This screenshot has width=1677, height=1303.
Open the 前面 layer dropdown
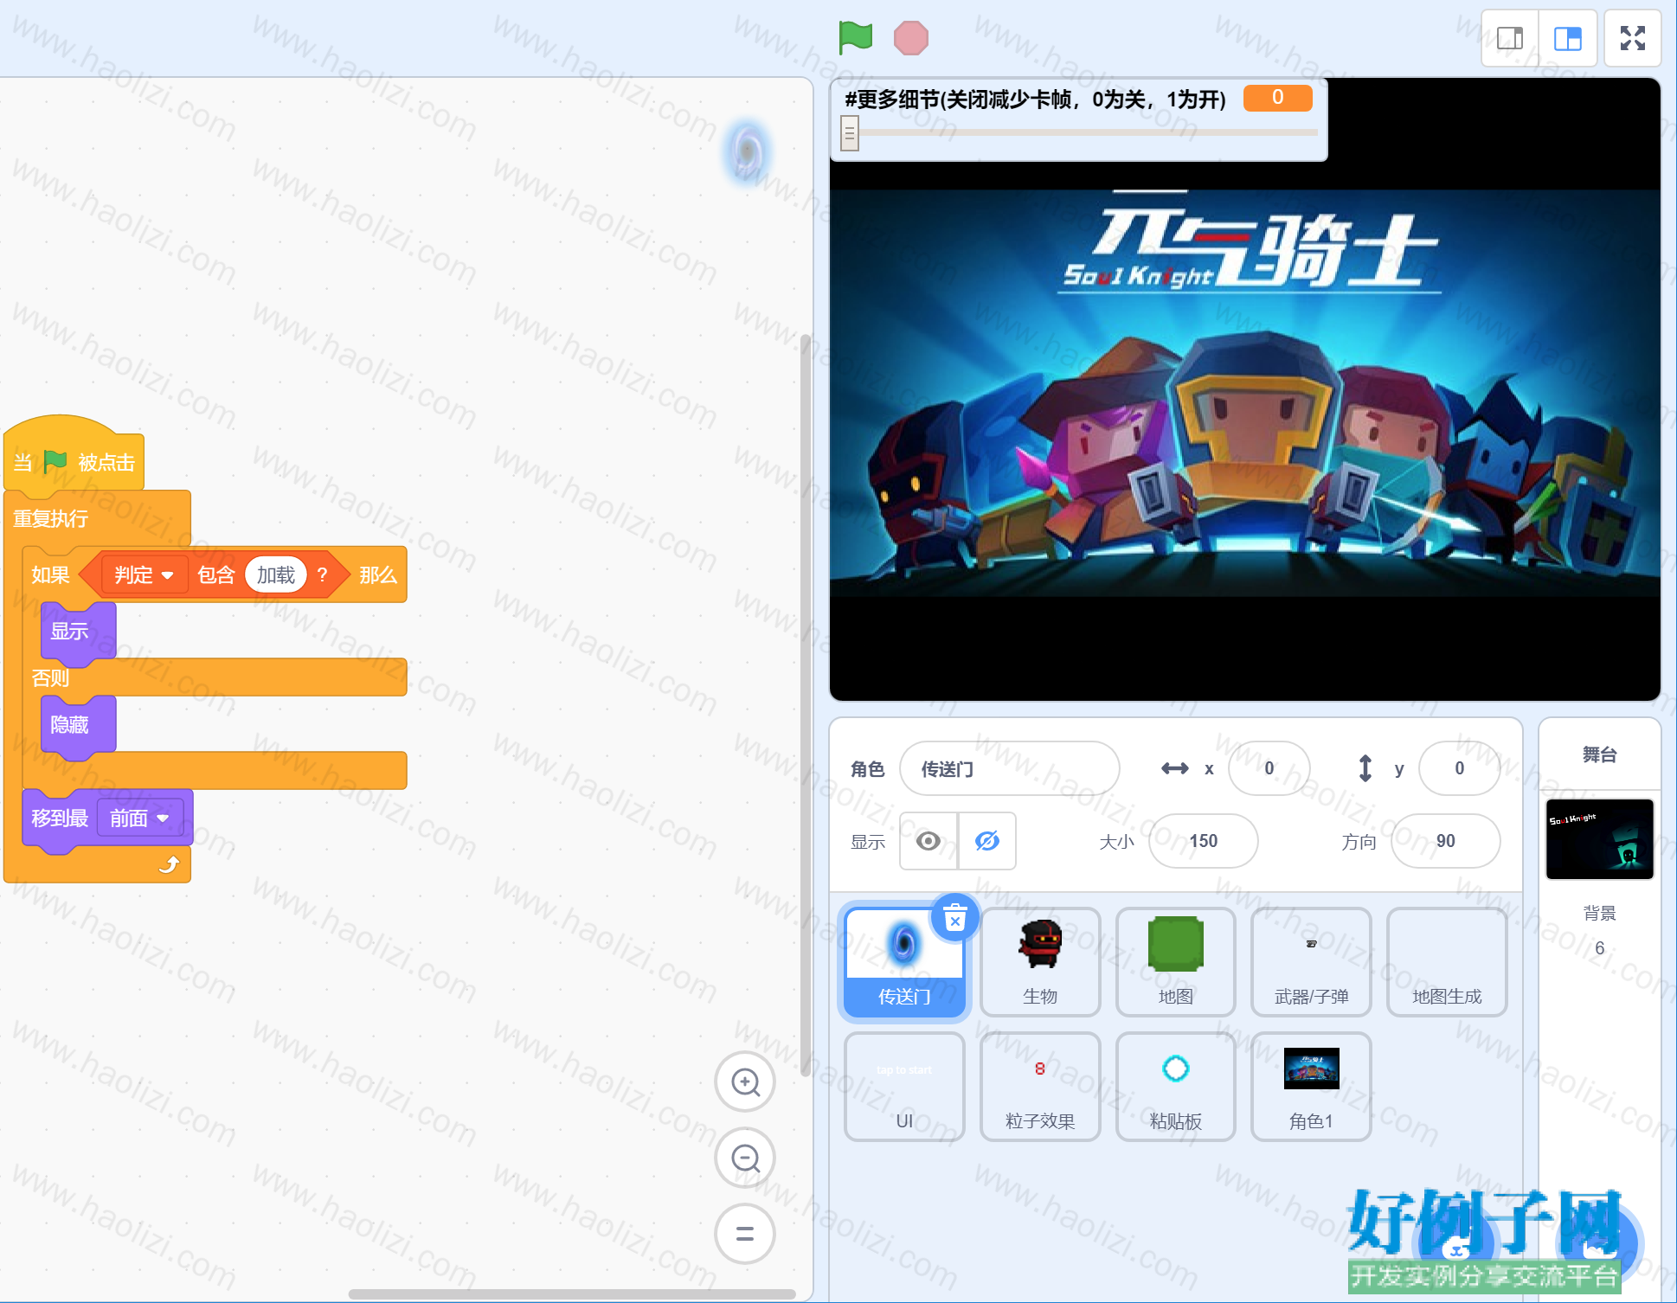(x=140, y=818)
